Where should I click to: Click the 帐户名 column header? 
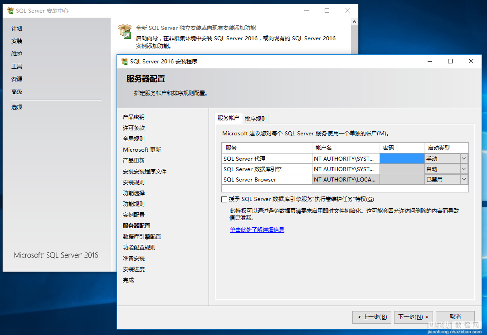coord(346,148)
